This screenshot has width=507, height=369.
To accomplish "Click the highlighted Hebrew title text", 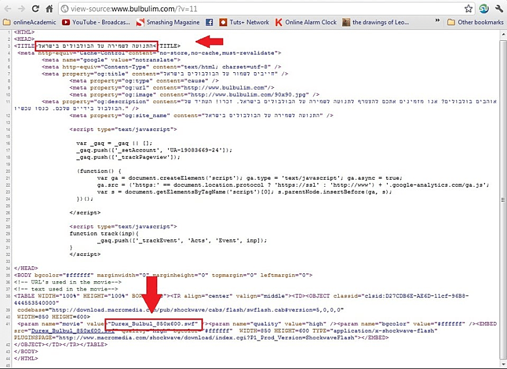I will (x=97, y=46).
